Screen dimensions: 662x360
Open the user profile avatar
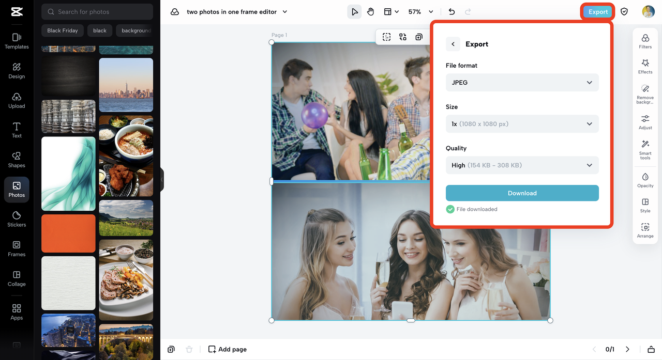(649, 11)
